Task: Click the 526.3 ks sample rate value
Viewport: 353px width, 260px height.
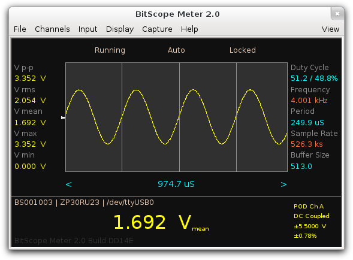Action: (x=307, y=144)
